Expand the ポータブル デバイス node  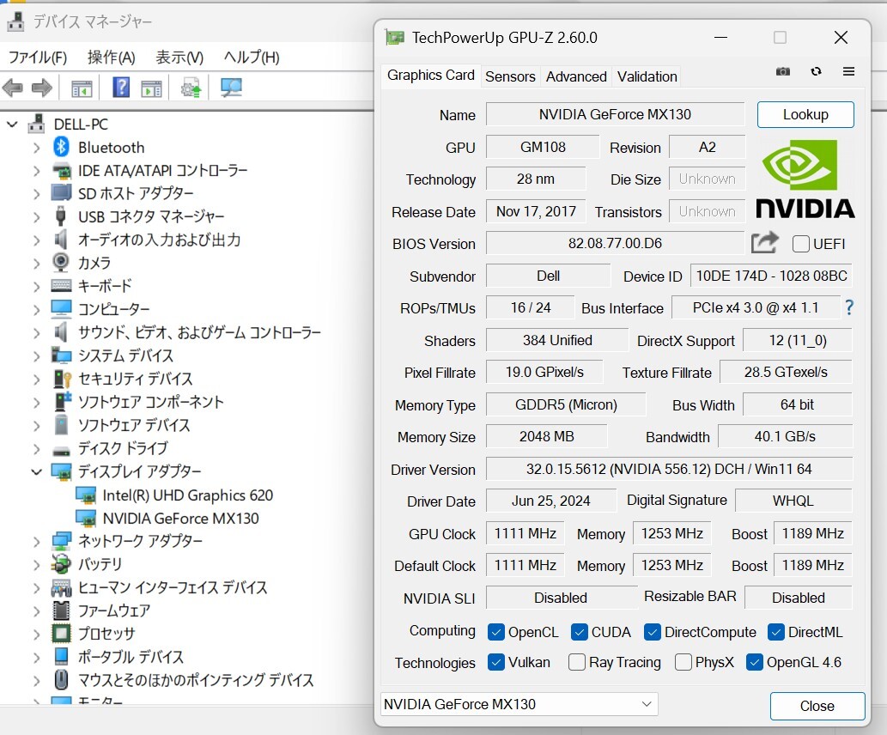[37, 658]
